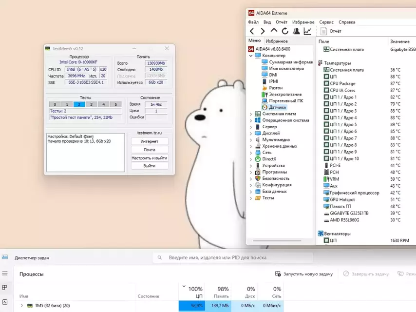Image resolution: width=416 pixels, height=312 pixels.
Task: Go back with AIDA64 back arrow
Action: [252, 31]
